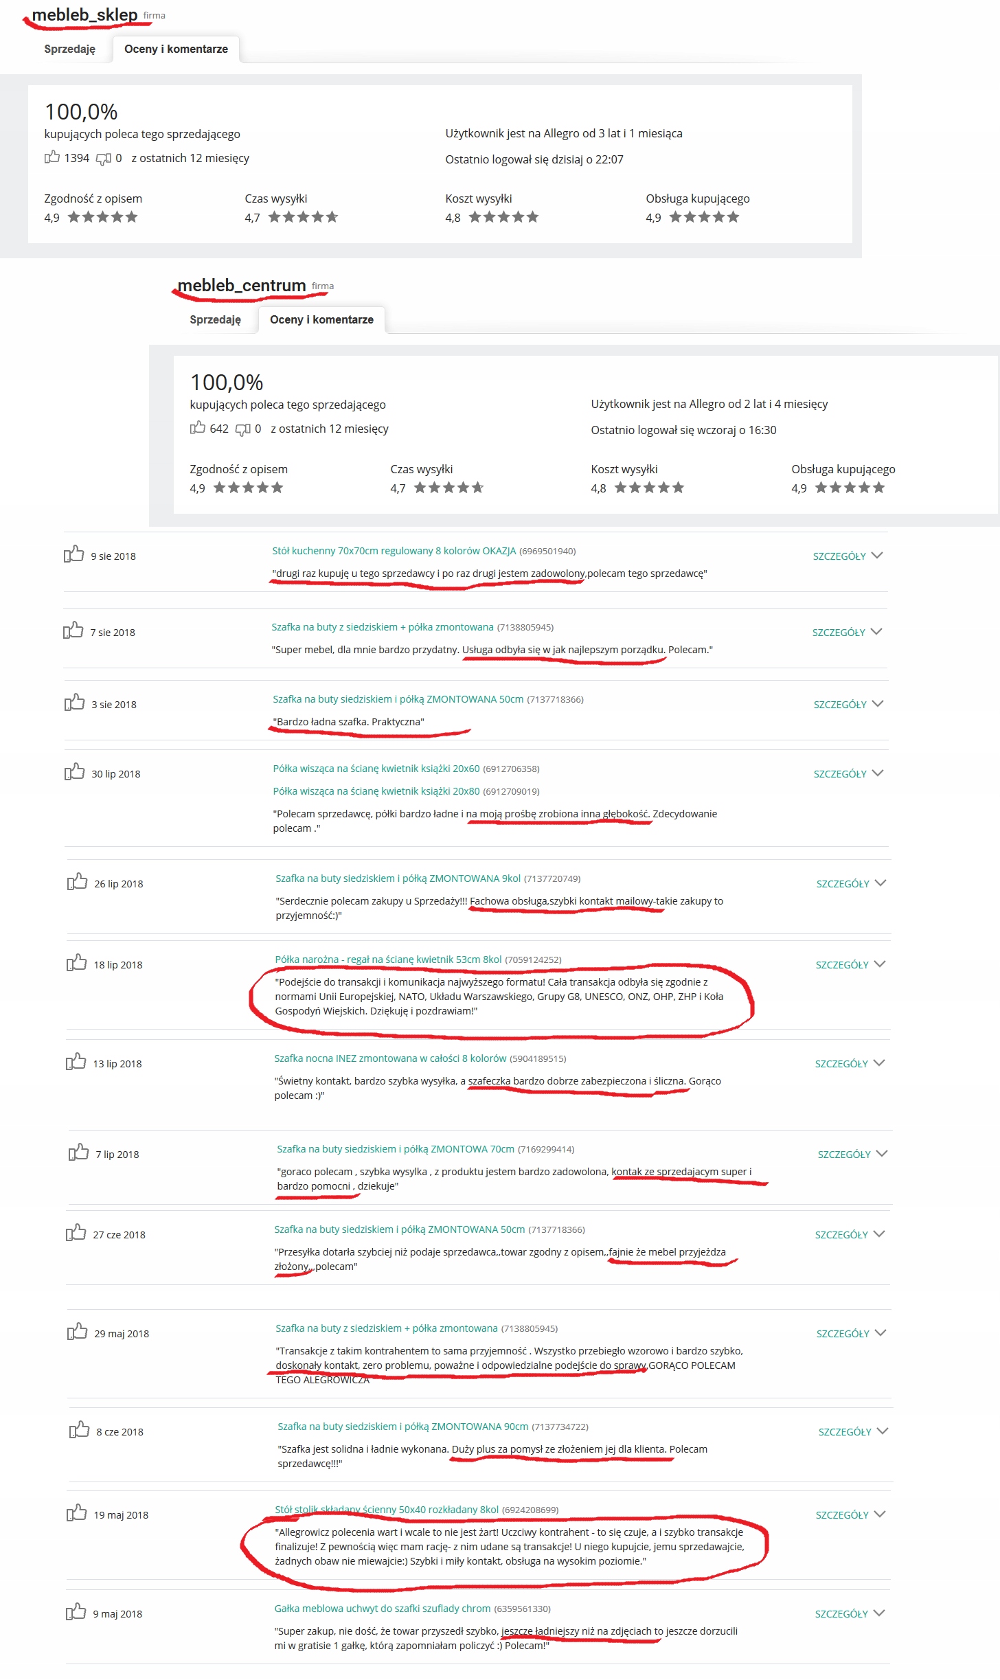Click the thumbs-up icon beside 29 maj 2018
Screen dimensions: 1000x1680
[x=77, y=1332]
